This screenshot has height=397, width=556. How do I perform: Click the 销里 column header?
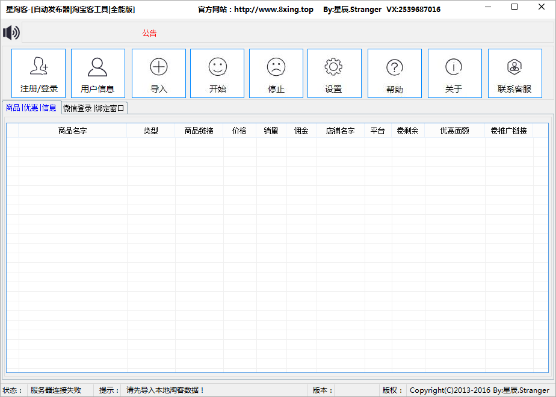point(271,131)
